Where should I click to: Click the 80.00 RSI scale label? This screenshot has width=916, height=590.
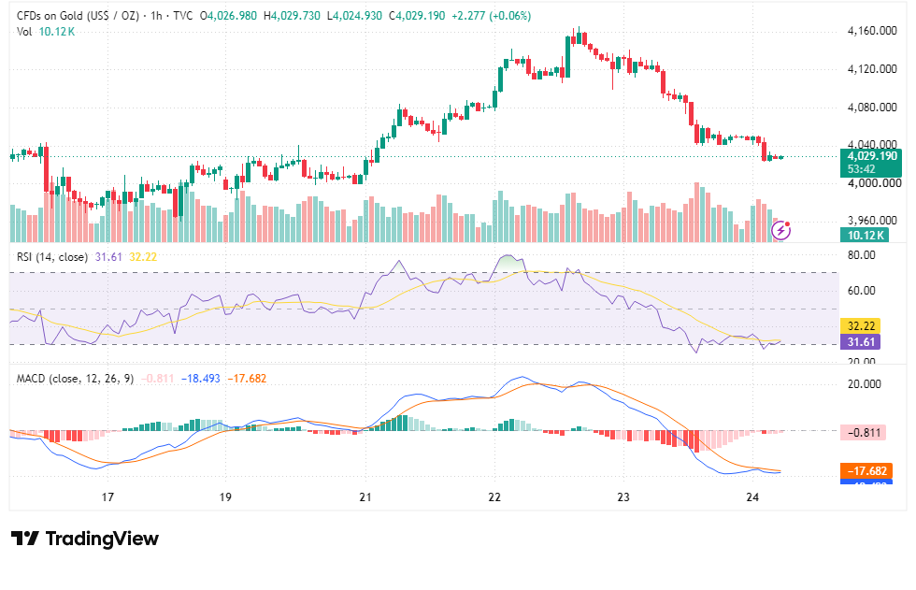pyautogui.click(x=861, y=255)
